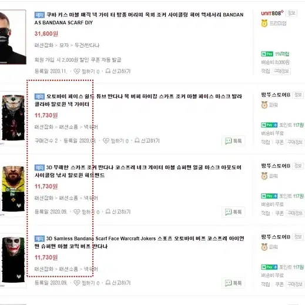Click the N Pay plus badge on the second listing

coord(269,125)
